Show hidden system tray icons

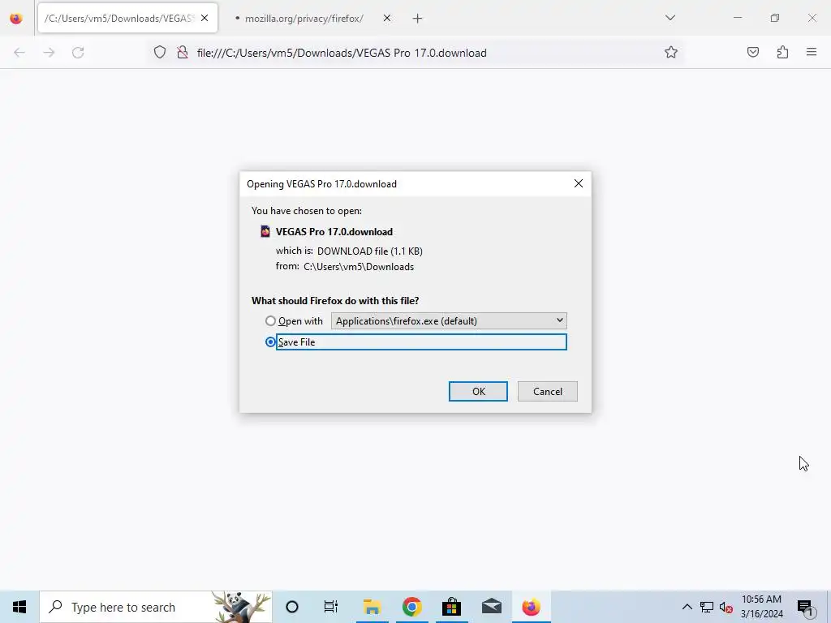click(687, 607)
